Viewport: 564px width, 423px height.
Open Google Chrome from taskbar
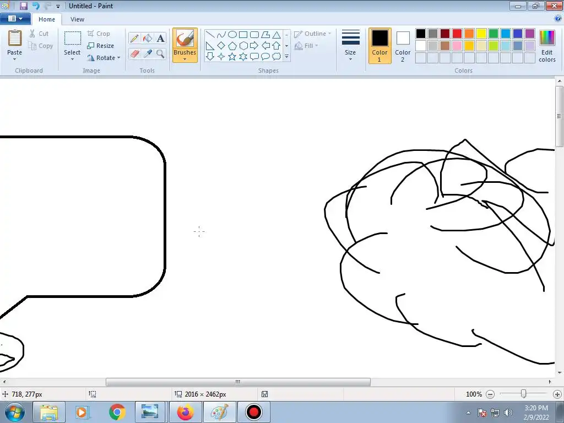click(x=117, y=412)
